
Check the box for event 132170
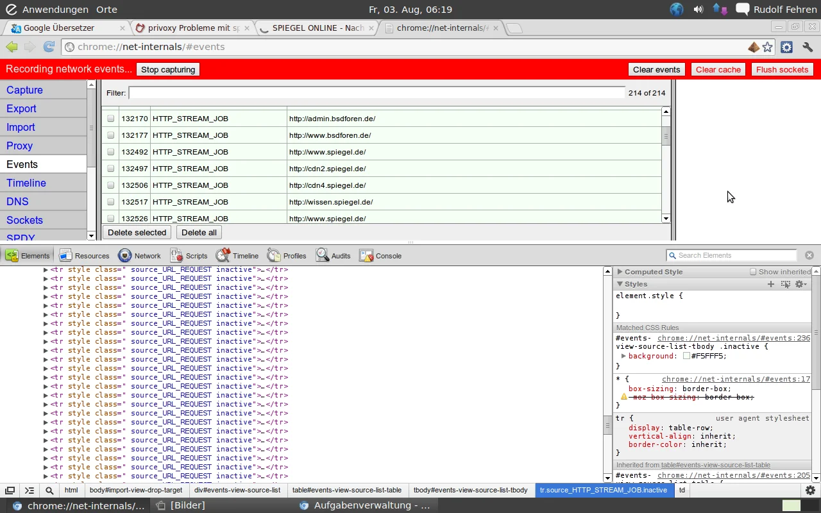[x=111, y=119]
